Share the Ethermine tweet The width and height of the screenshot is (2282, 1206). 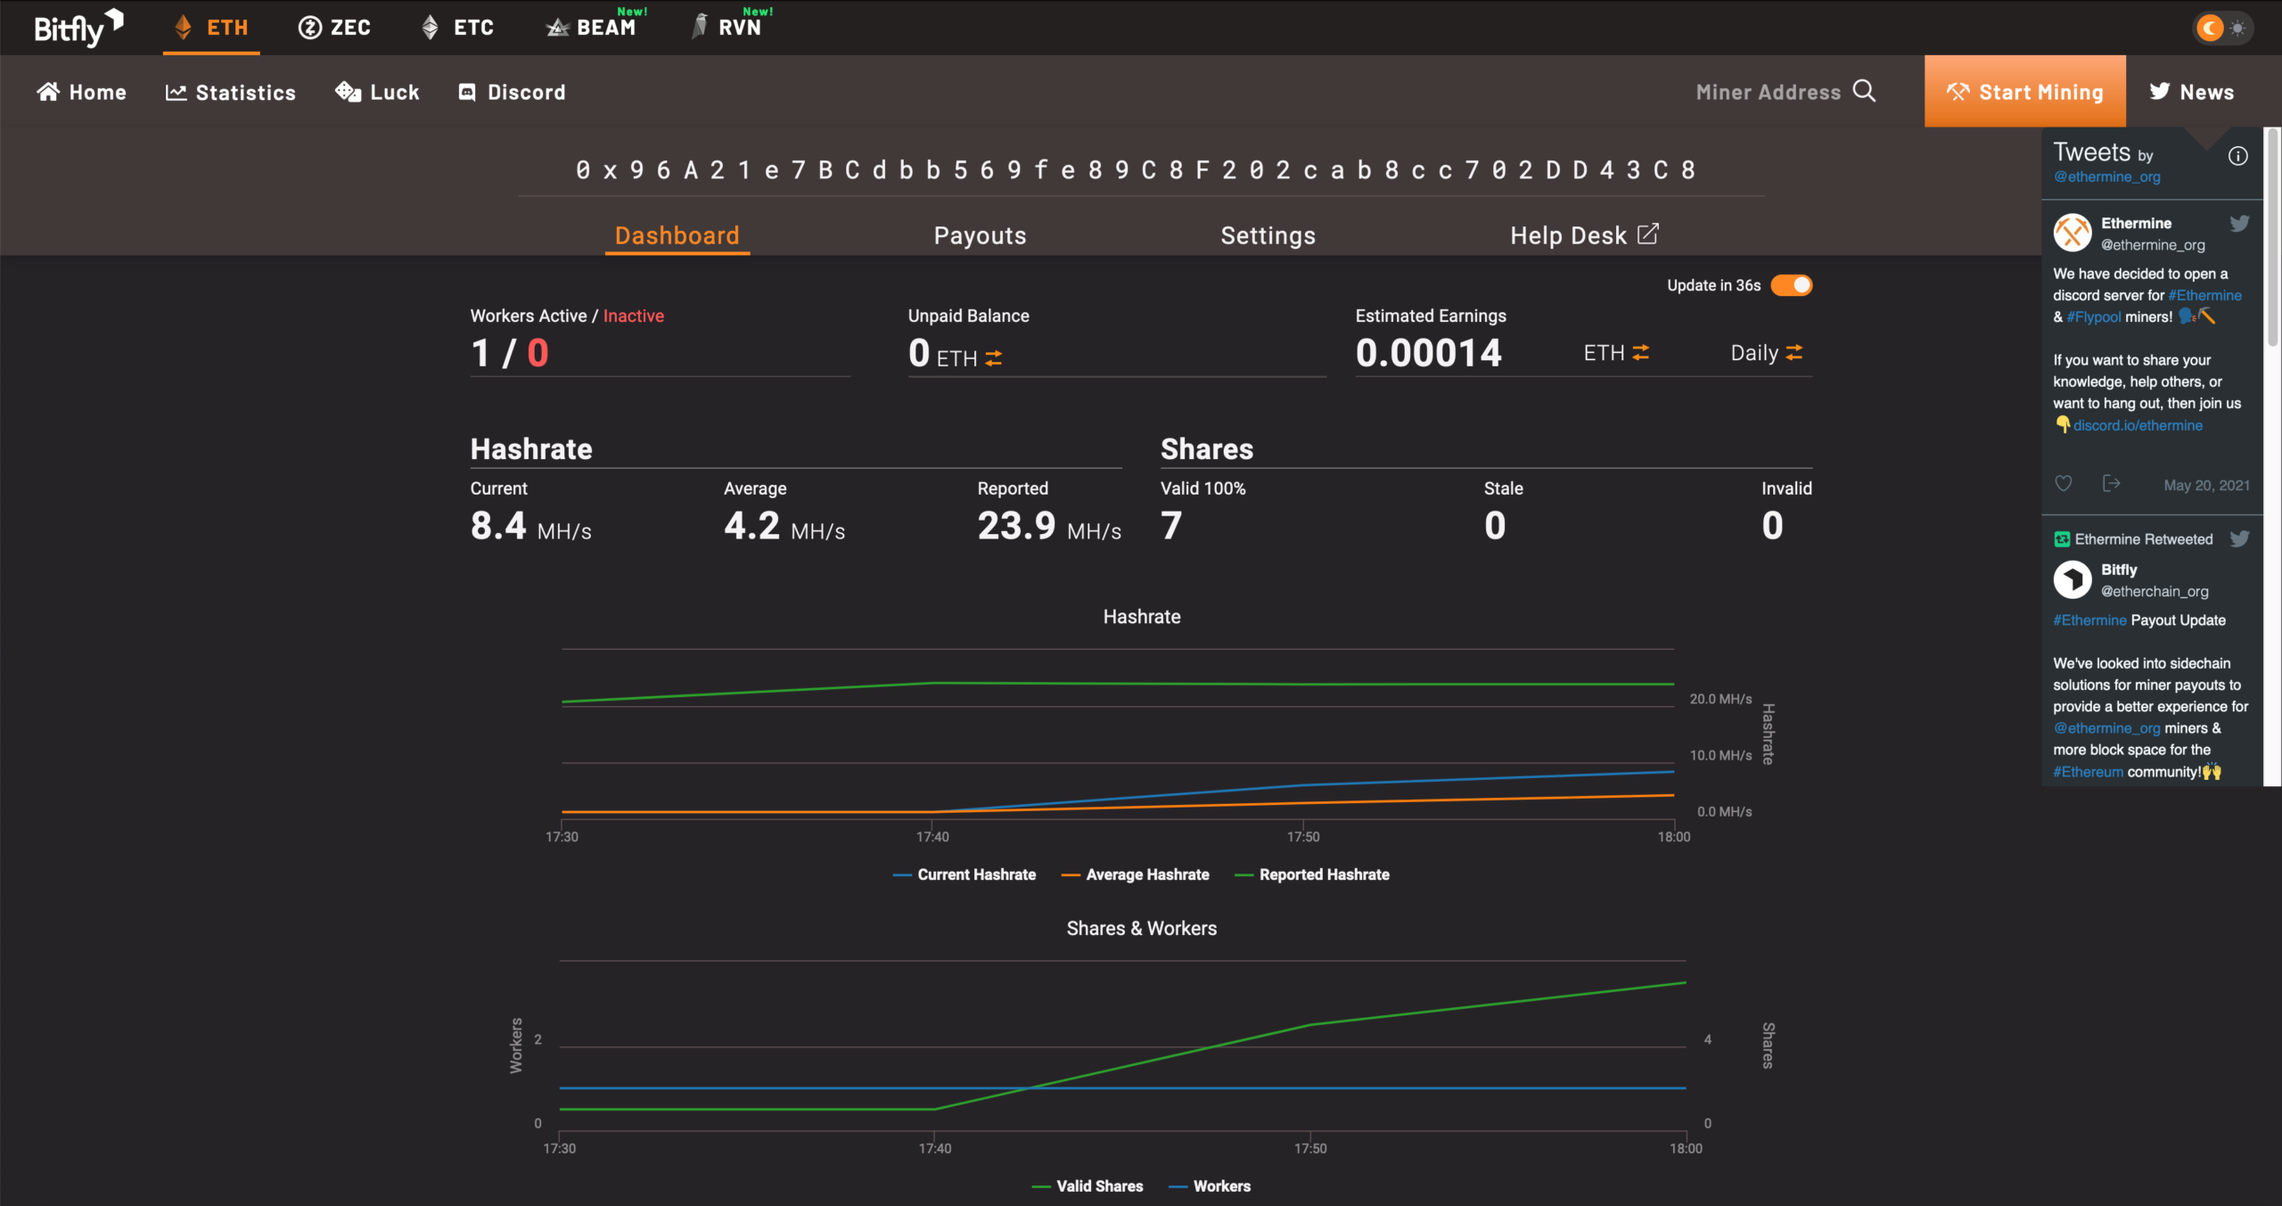coord(2111,483)
